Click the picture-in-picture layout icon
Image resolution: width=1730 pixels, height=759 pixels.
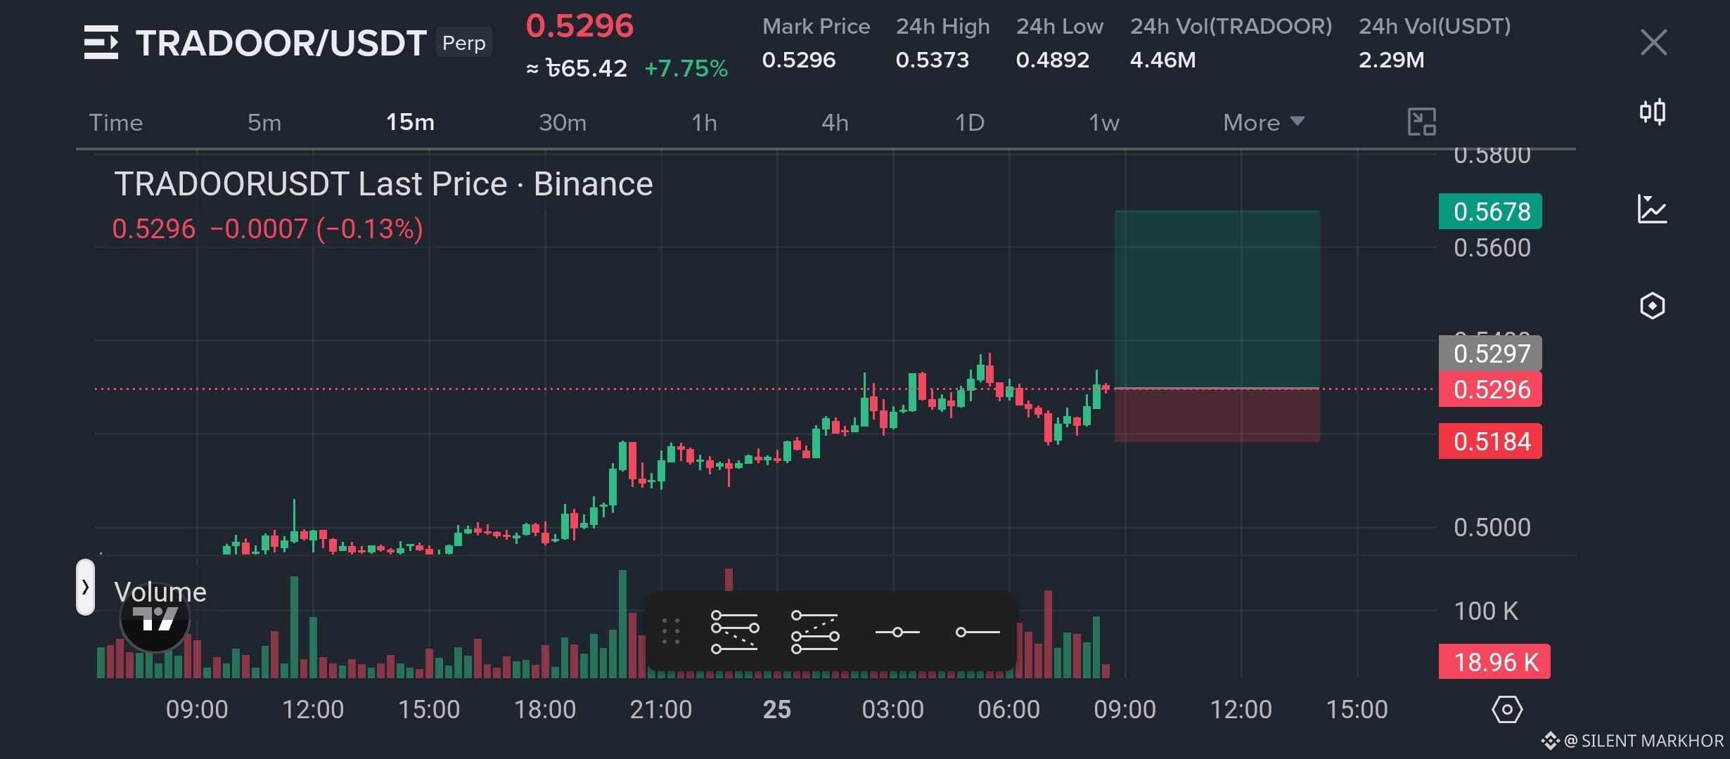coord(1421,122)
